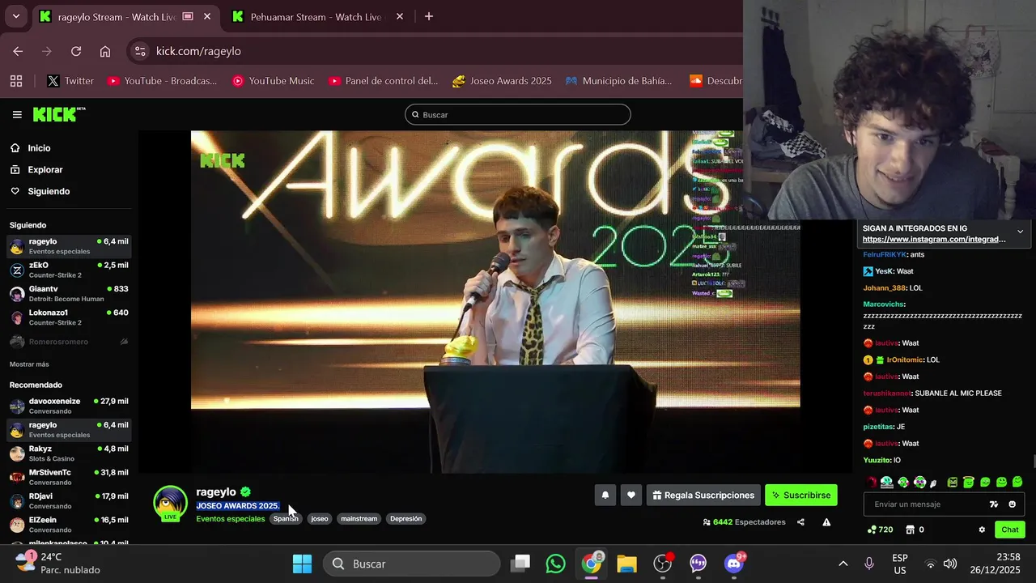Click the report warning triangle icon
The image size is (1036, 583).
click(x=826, y=522)
